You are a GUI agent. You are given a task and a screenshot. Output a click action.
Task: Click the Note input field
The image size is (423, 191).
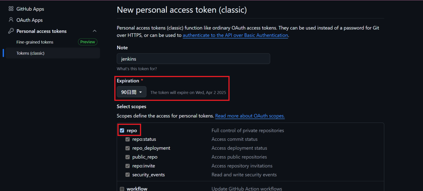193,59
